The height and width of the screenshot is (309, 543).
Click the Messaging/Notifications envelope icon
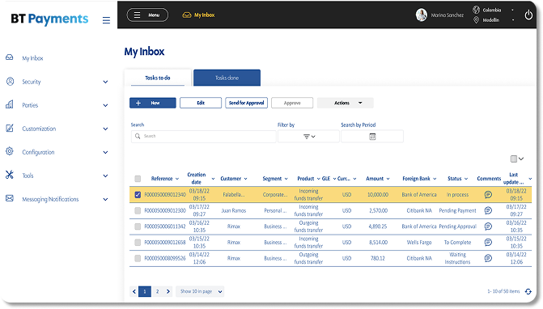[10, 198]
